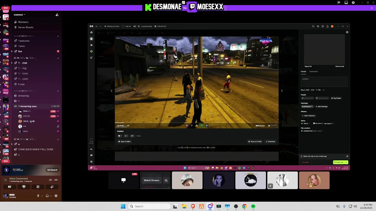This screenshot has height=211, width=376.
Task: Select Details tab in clip panel
Action: point(303,72)
